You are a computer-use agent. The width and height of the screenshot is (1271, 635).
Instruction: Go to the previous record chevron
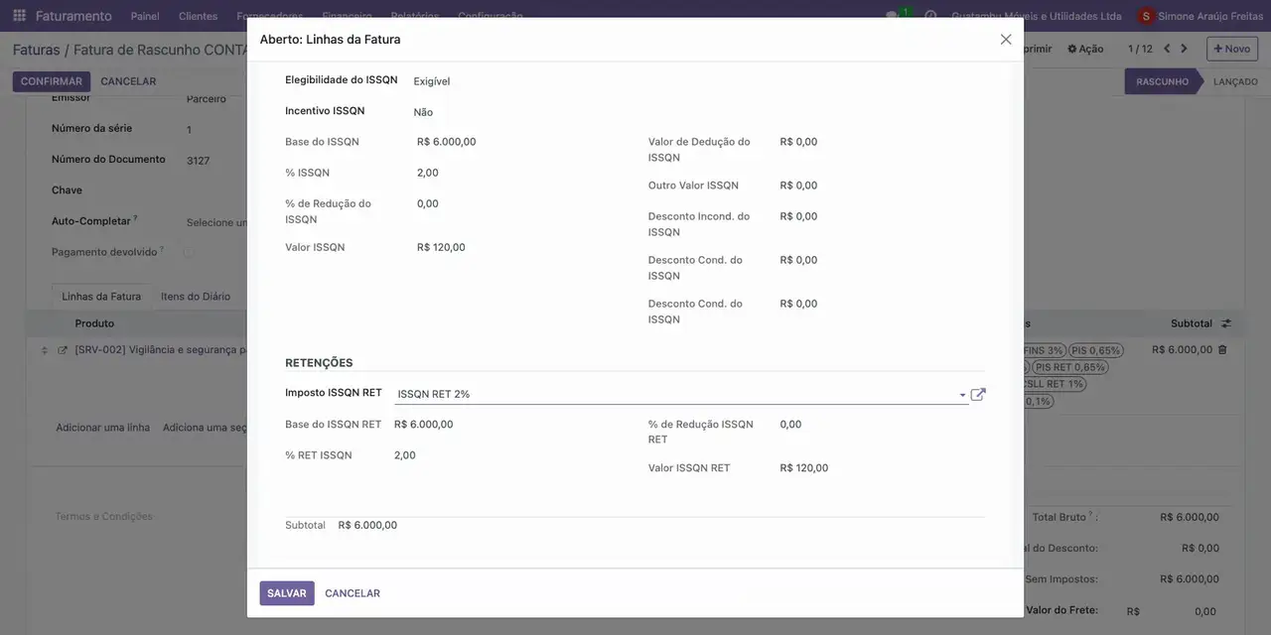tap(1167, 49)
